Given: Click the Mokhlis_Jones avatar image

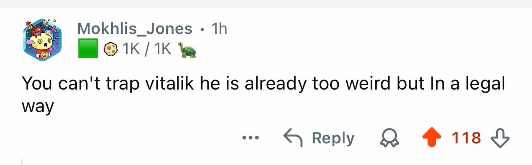Looking at the screenshot, I should [x=42, y=40].
